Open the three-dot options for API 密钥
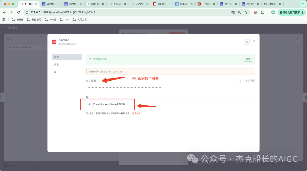Image resolution: width=307 pixels, height=171 pixels. pos(243,81)
